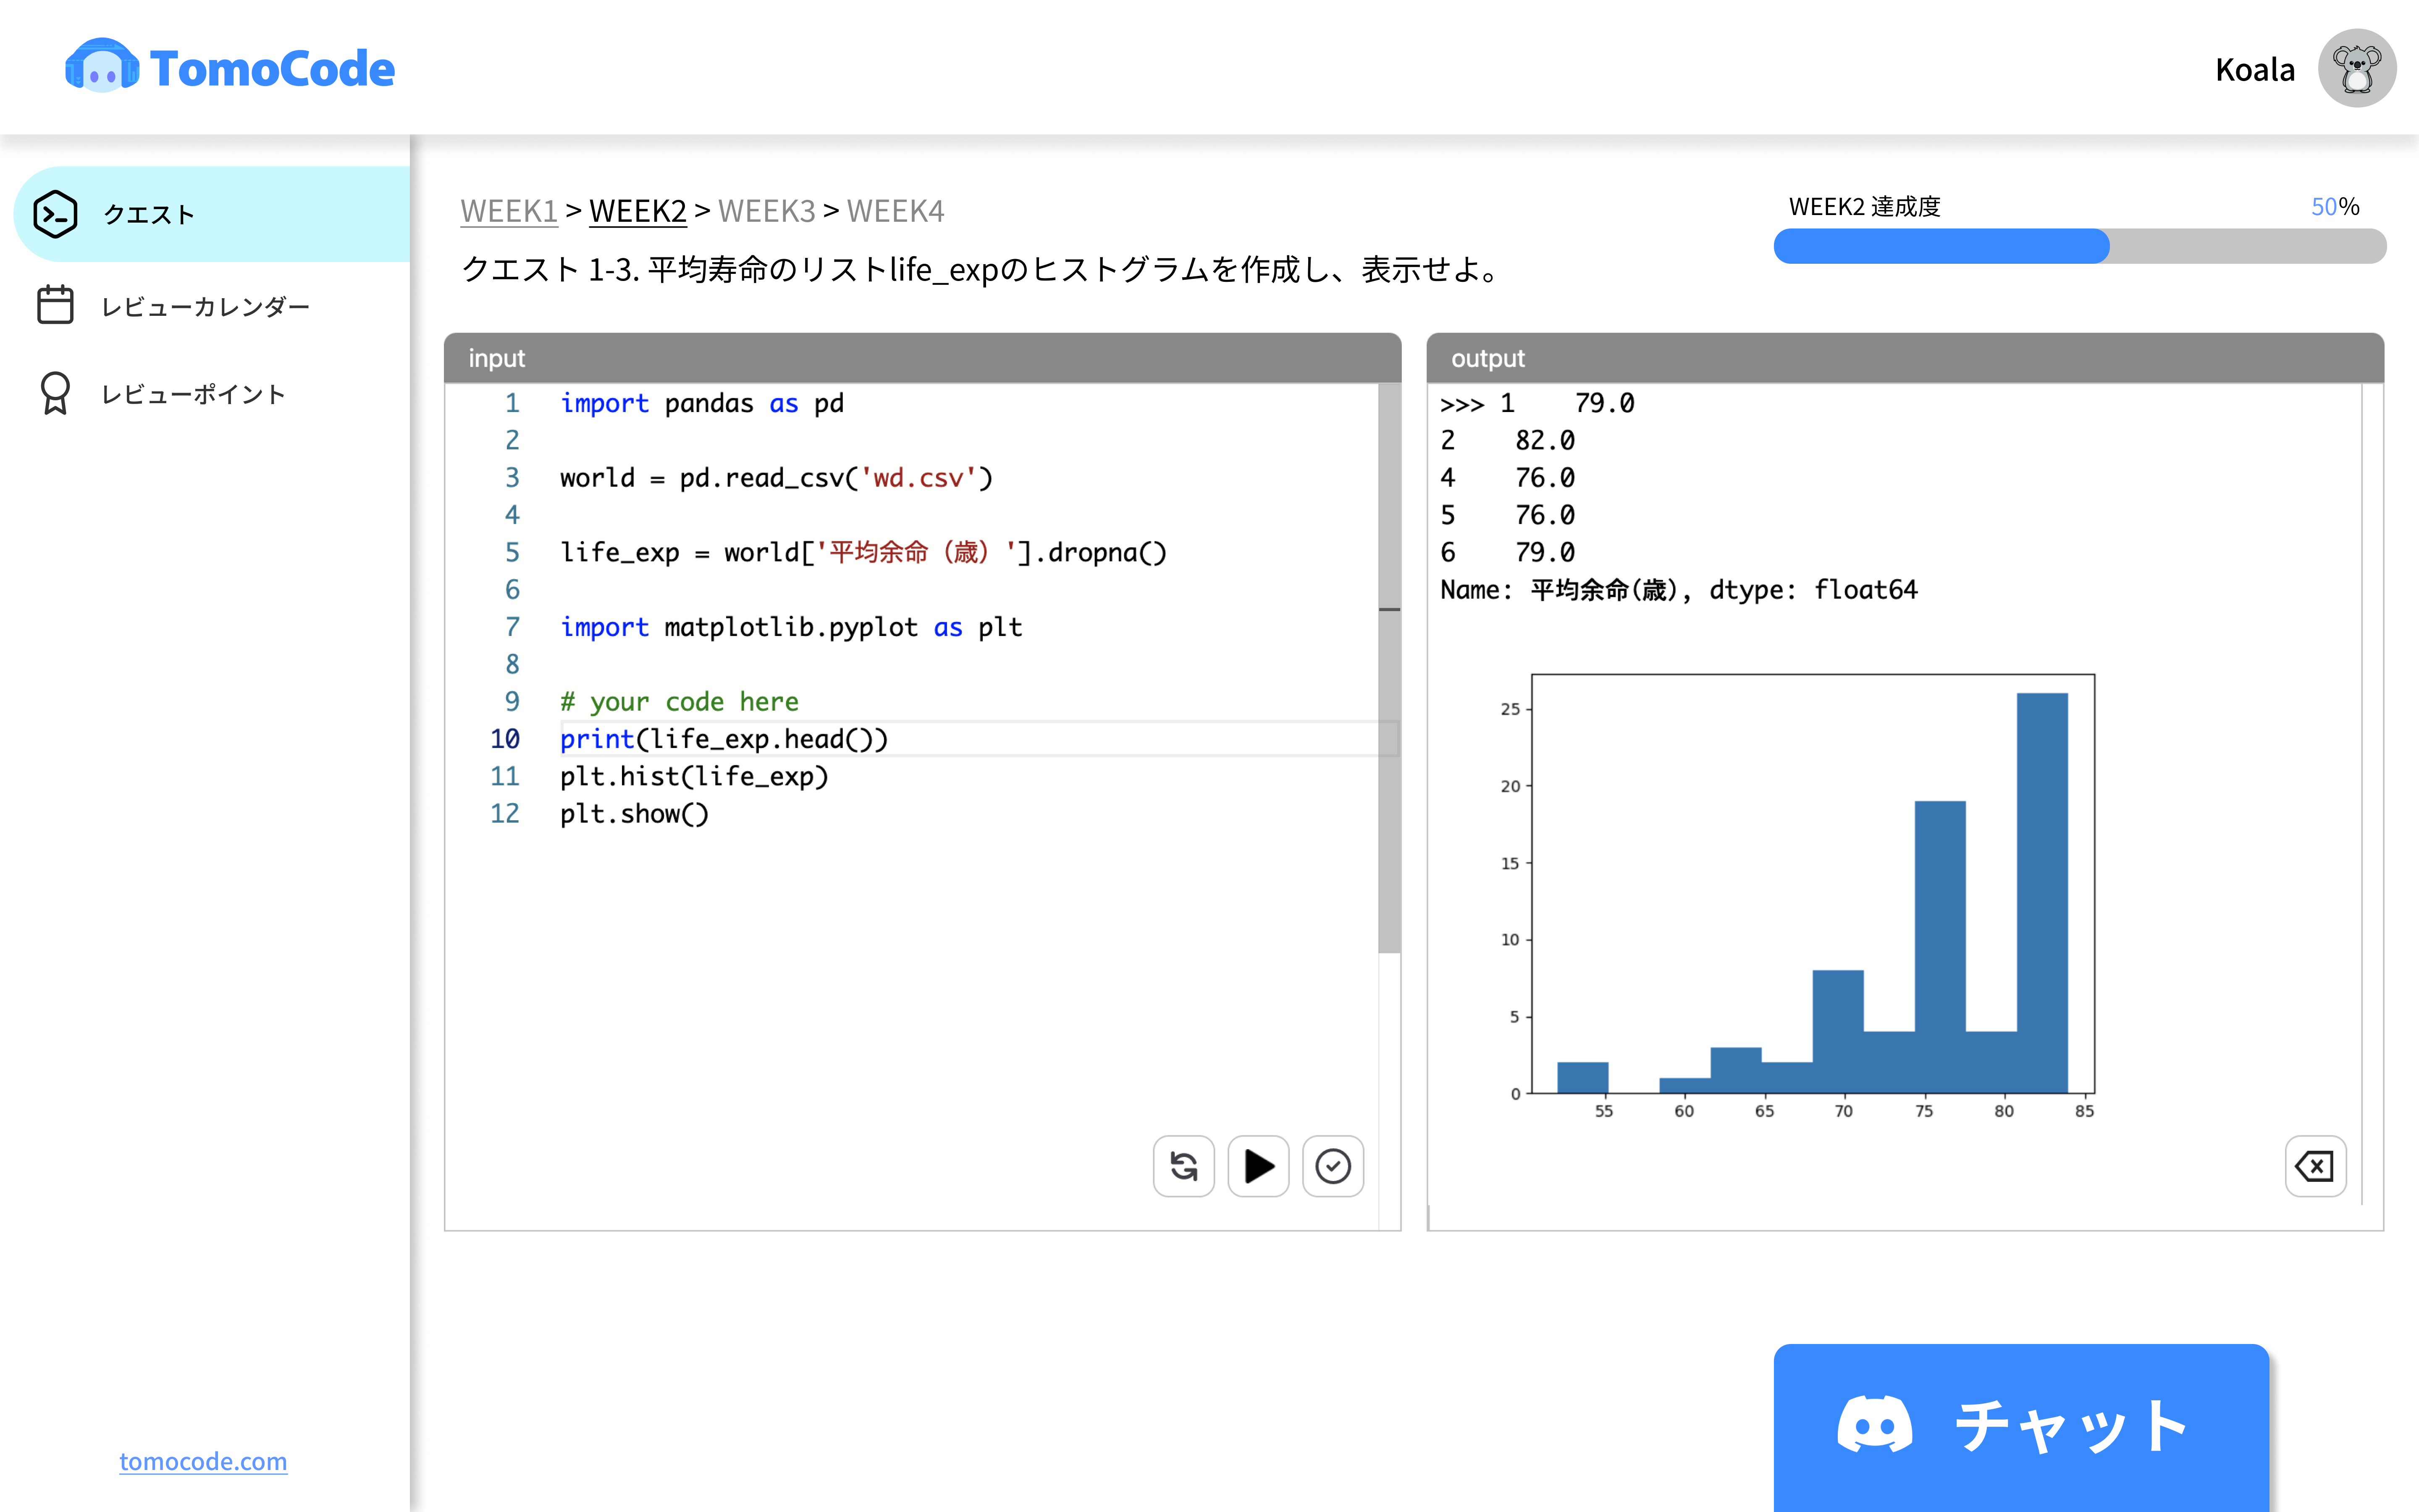Open the チャット chat button

click(x=2021, y=1427)
